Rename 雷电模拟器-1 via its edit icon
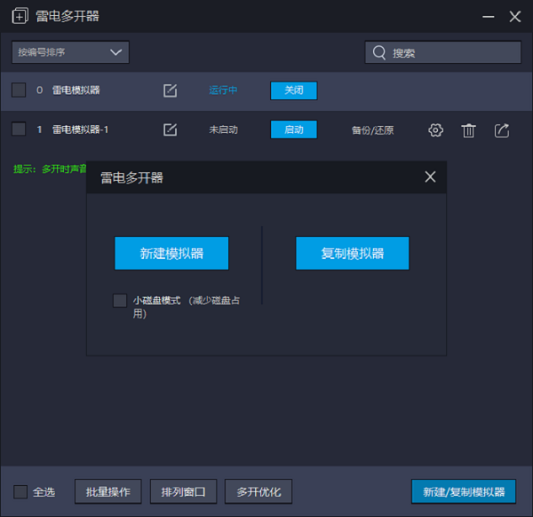The width and height of the screenshot is (533, 517). [x=170, y=129]
